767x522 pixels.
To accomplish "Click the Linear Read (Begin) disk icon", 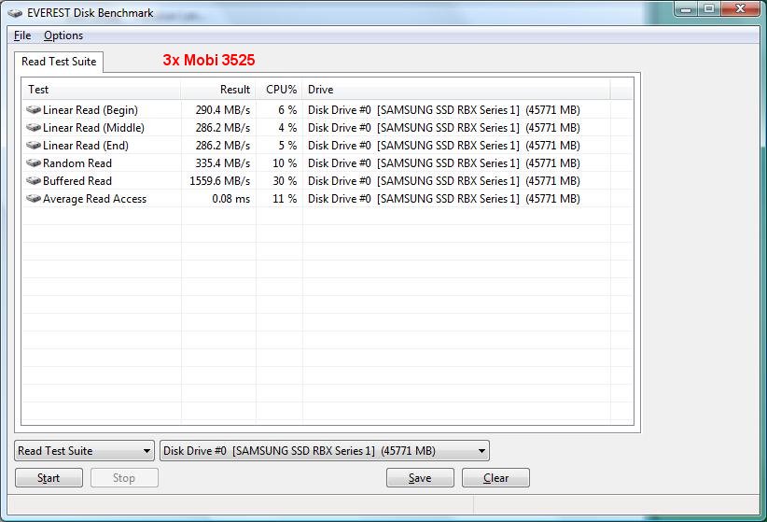I will coord(35,110).
